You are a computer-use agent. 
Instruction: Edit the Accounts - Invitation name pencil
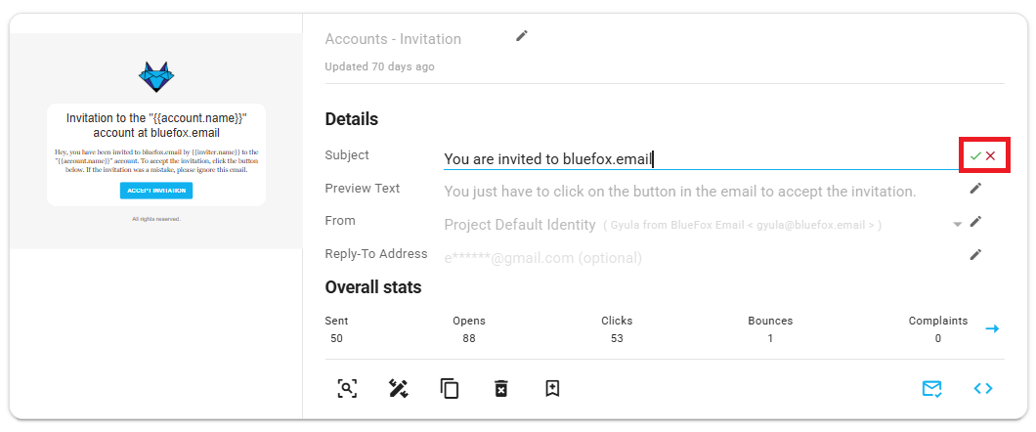coord(522,35)
